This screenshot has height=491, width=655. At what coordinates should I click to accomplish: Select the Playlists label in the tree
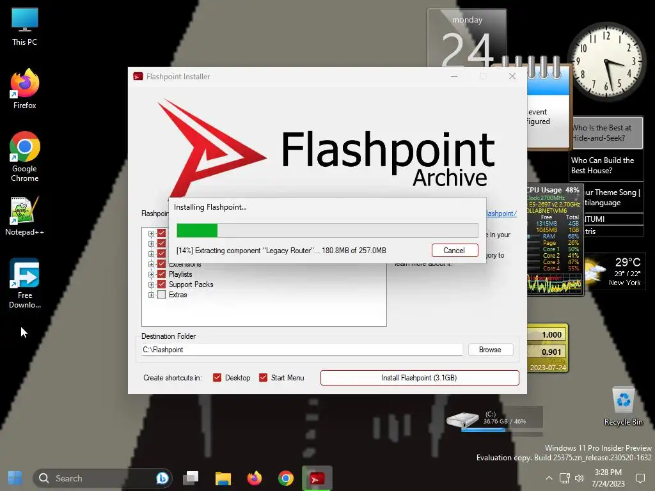click(180, 274)
